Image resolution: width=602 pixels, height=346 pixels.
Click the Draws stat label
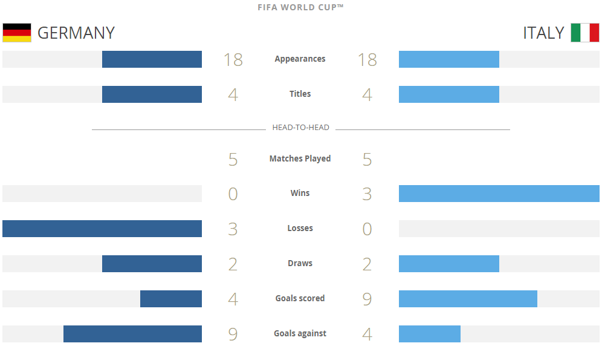click(x=300, y=263)
